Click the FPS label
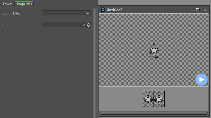The height and width of the screenshot is (118, 211). [x=6, y=25]
